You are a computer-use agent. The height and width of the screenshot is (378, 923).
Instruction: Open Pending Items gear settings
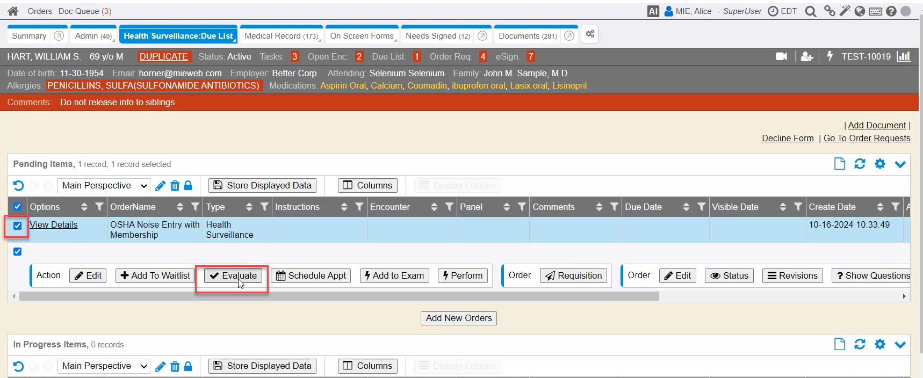tap(879, 164)
